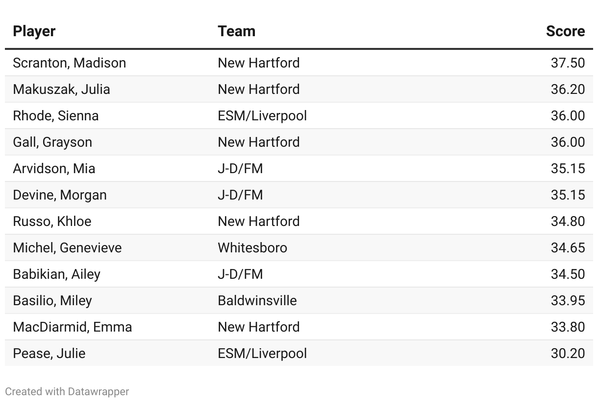The height and width of the screenshot is (403, 598).
Task: Click the Player column header
Action: [34, 31]
